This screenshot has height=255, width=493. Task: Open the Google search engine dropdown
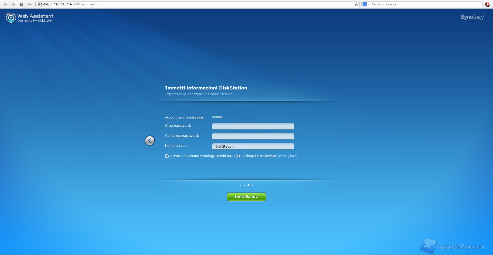[366, 4]
